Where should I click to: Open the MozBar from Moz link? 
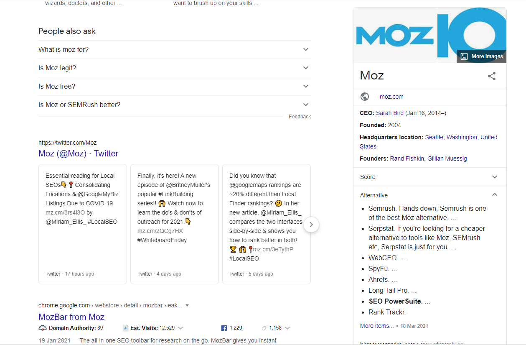[71, 317]
